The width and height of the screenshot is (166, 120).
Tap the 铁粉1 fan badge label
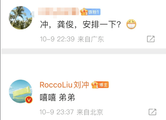(x=94, y=12)
